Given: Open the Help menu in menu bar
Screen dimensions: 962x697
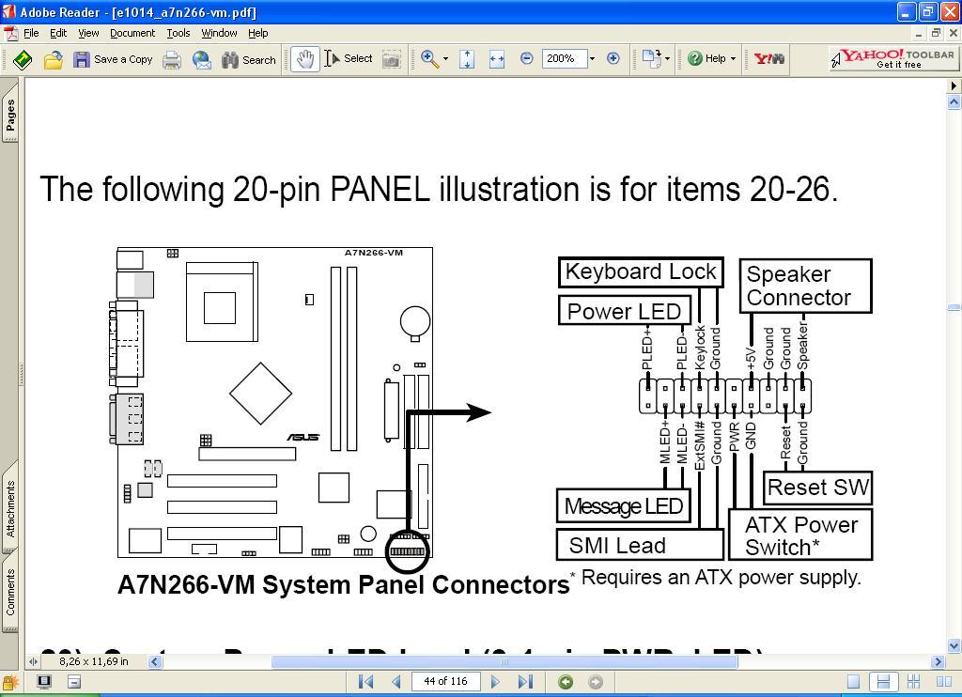Looking at the screenshot, I should pyautogui.click(x=257, y=33).
